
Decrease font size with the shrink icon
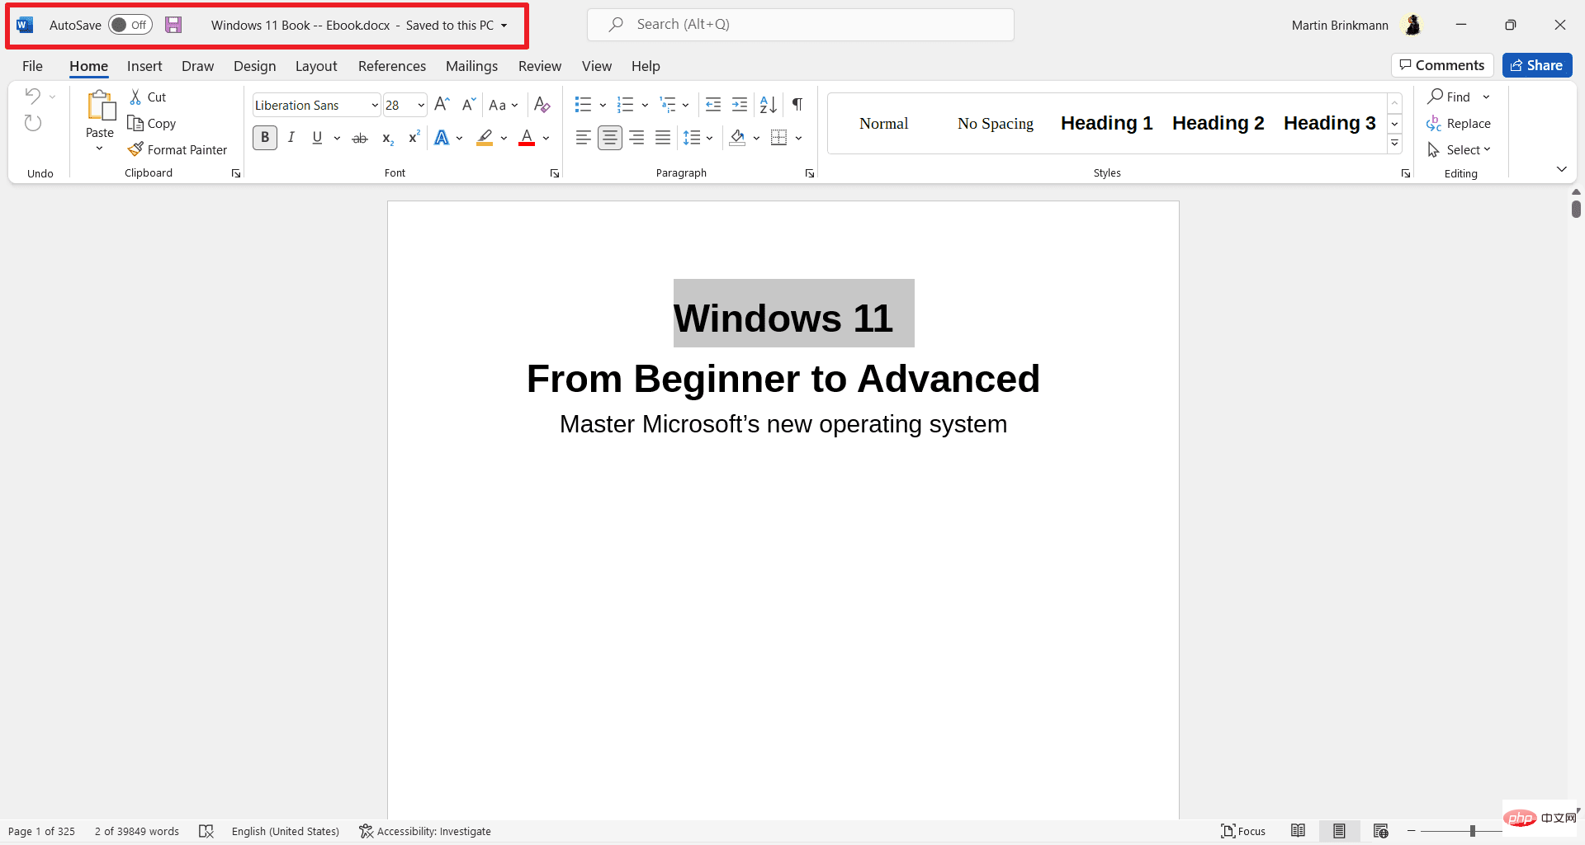468,105
